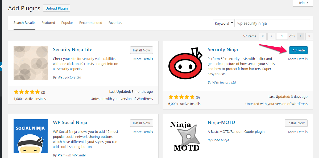Click the Add Plugins page heading
This screenshot has height=158, width=319.
click(24, 8)
